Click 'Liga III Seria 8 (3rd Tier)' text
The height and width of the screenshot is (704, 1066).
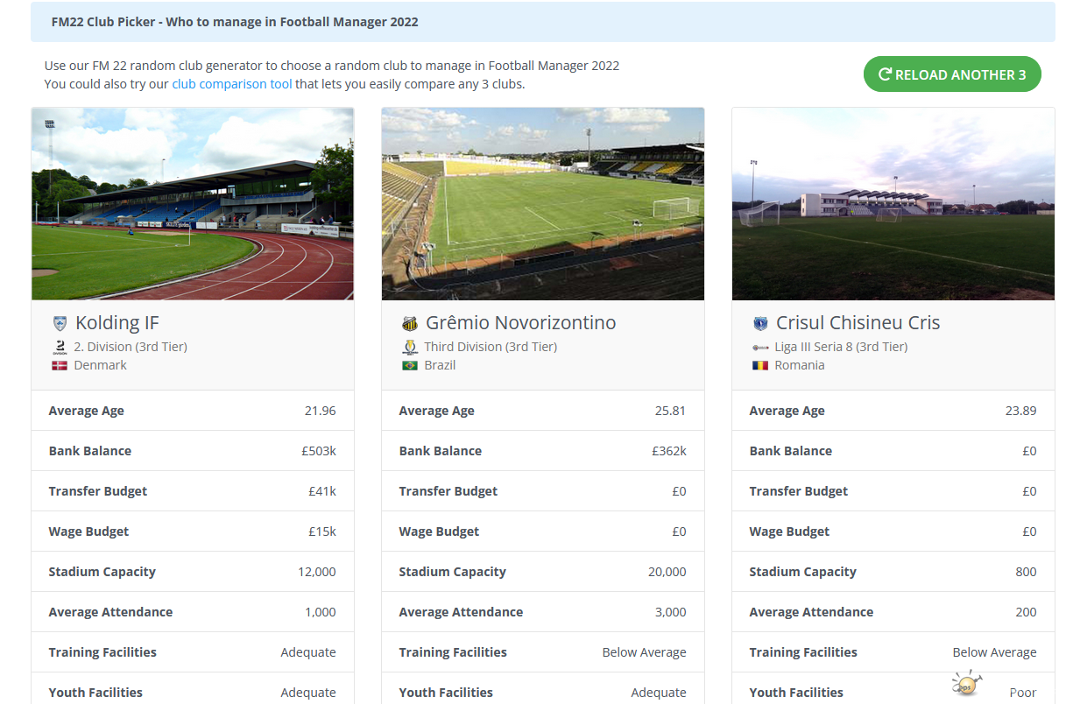841,347
